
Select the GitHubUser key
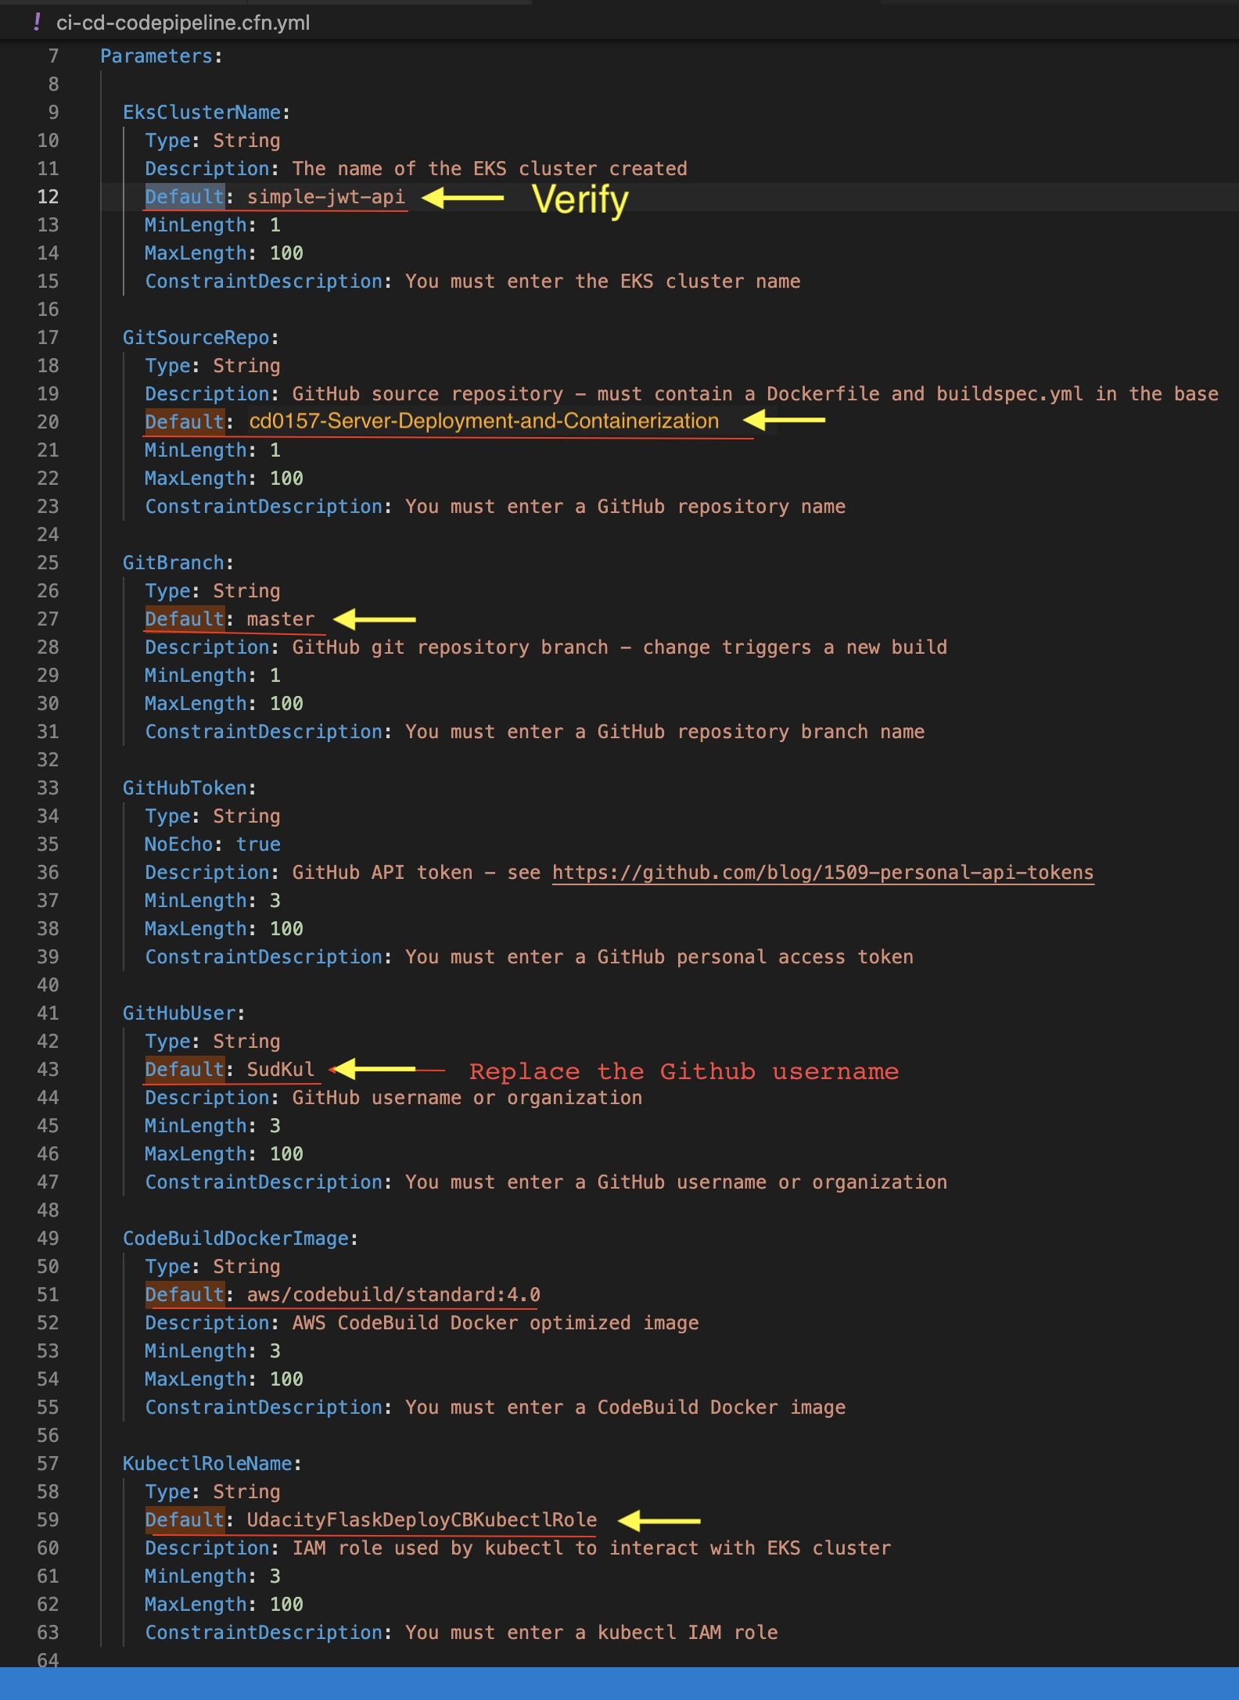pyautogui.click(x=179, y=1013)
